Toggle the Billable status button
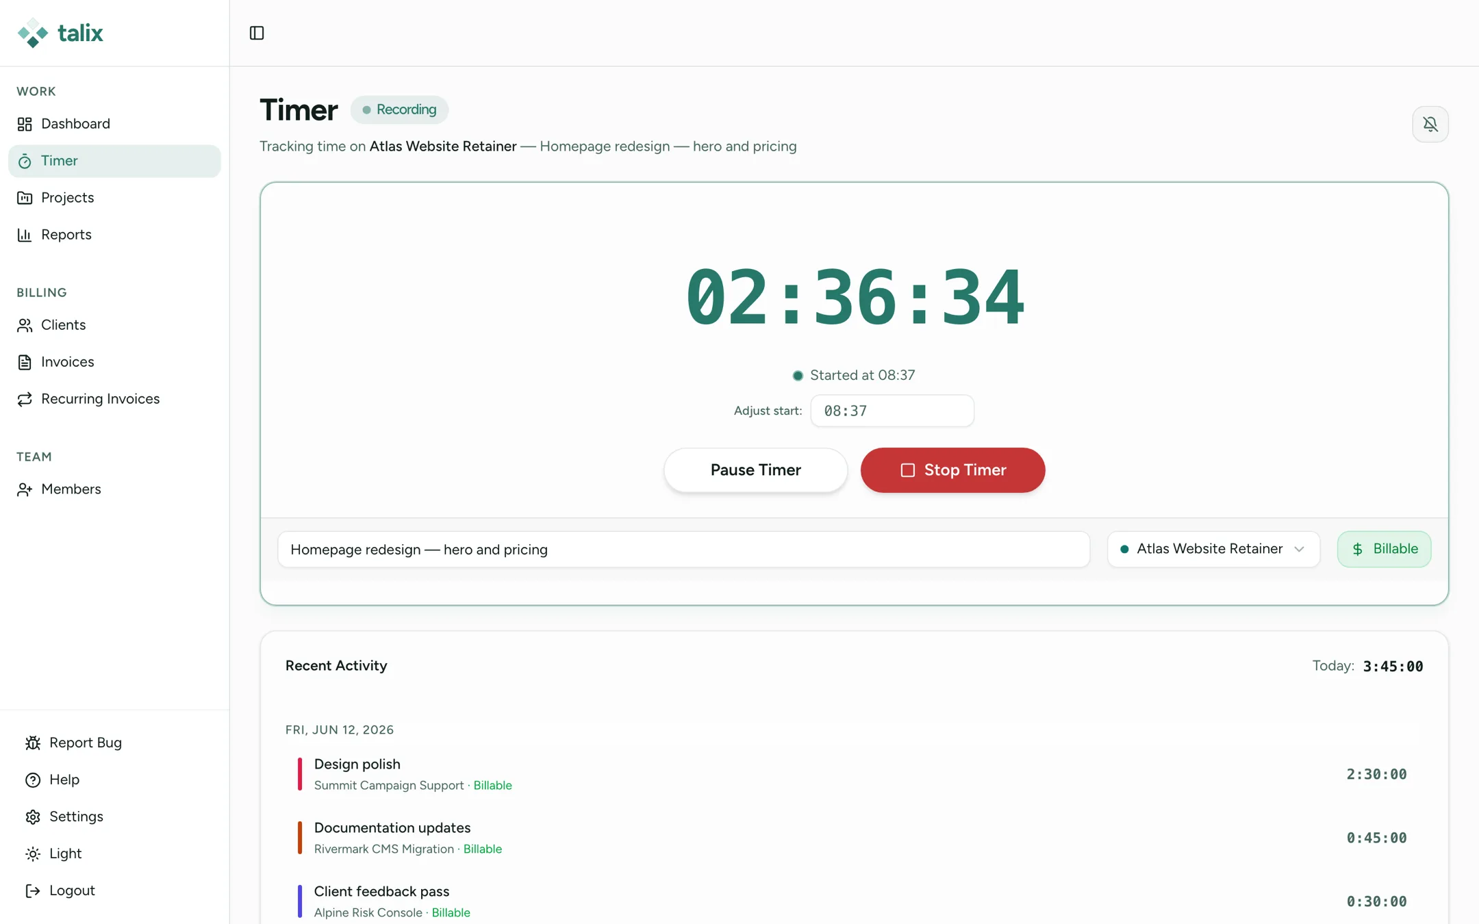 pos(1384,549)
